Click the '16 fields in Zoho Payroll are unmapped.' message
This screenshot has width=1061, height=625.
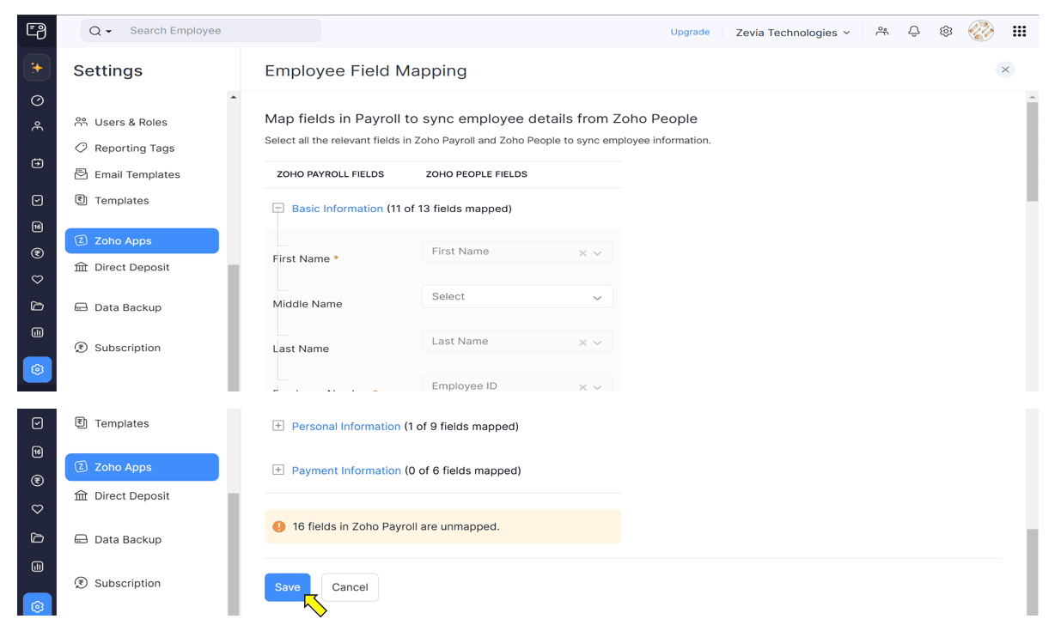[x=396, y=526]
